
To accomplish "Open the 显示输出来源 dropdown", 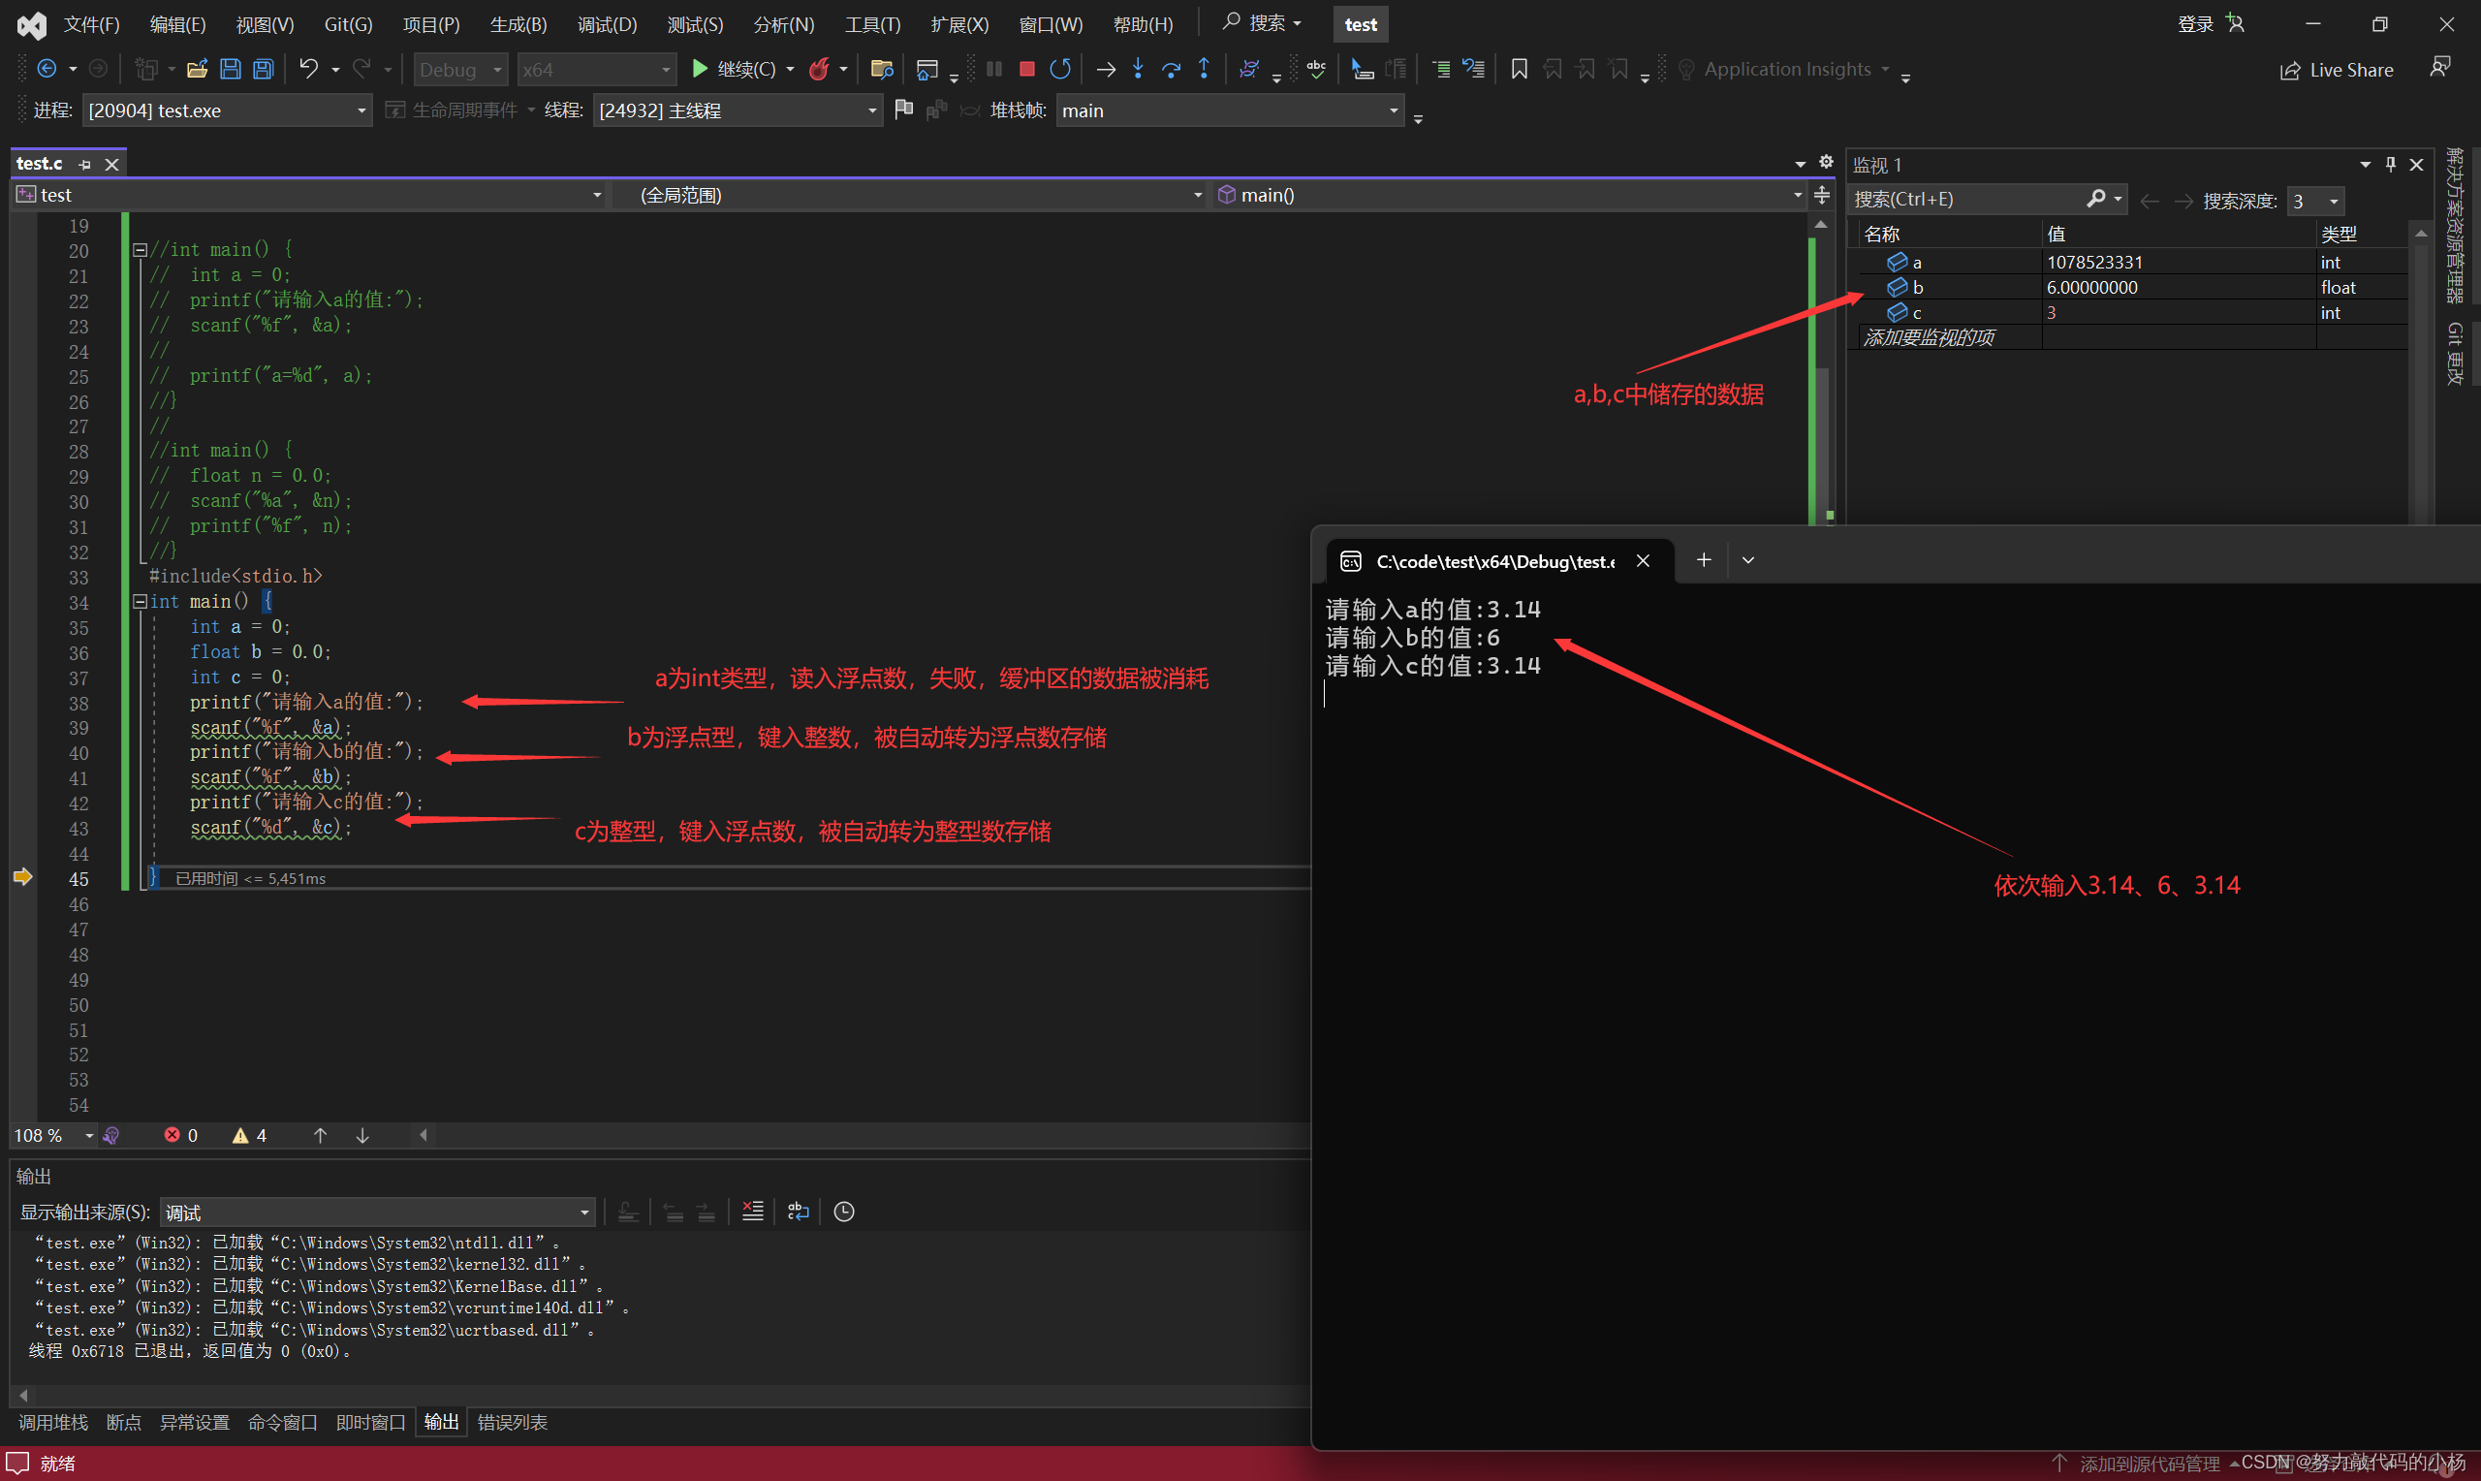I will (583, 1213).
